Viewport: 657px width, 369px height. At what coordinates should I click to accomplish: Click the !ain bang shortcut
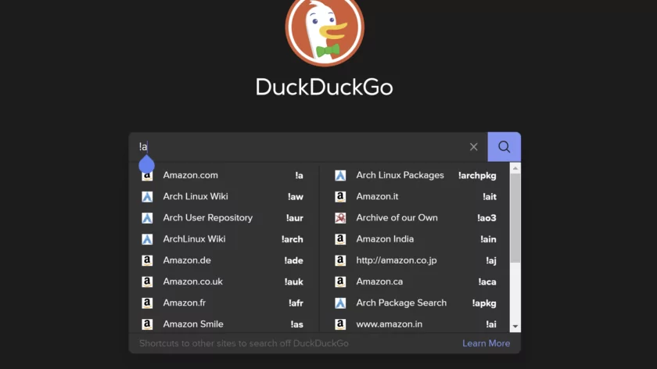488,239
